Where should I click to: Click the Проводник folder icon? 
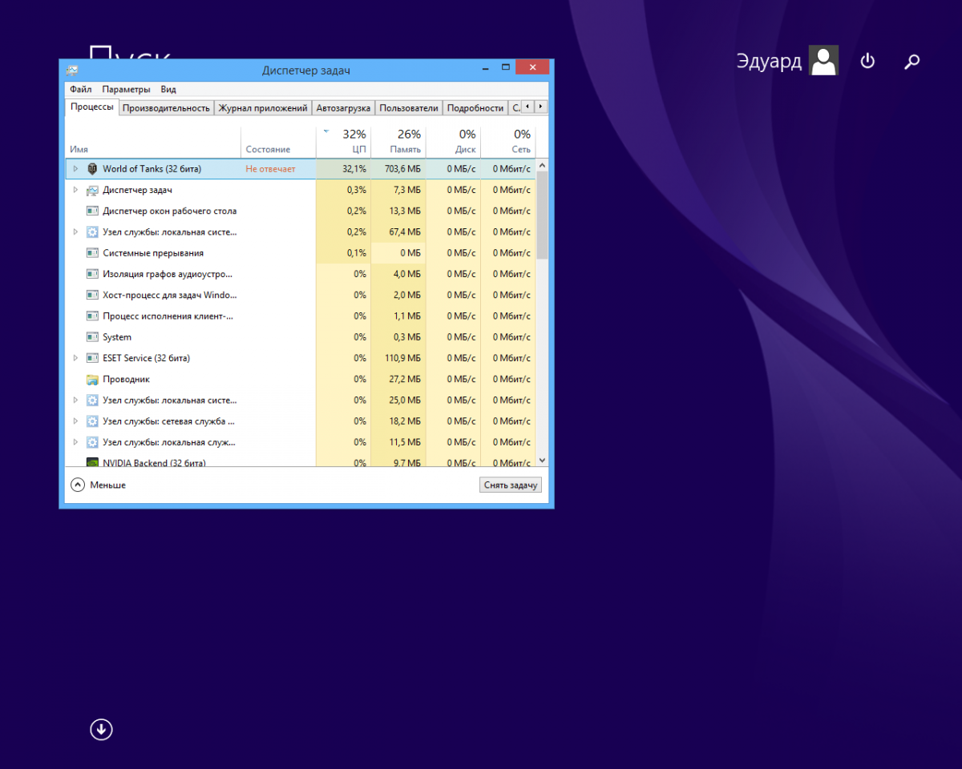pyautogui.click(x=92, y=380)
